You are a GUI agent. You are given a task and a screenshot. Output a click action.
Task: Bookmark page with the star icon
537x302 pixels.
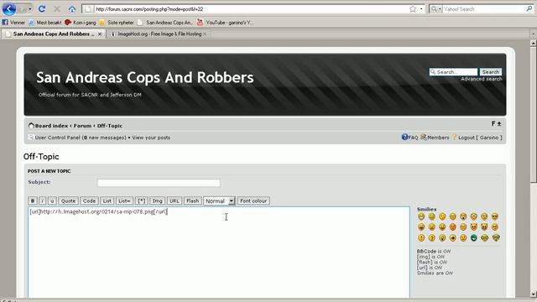(413, 9)
